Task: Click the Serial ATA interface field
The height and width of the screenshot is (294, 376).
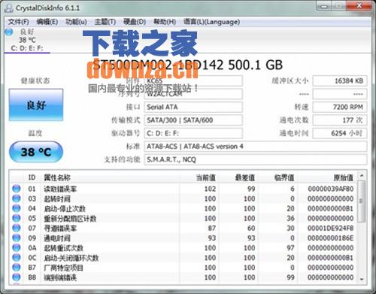Action: [193, 107]
